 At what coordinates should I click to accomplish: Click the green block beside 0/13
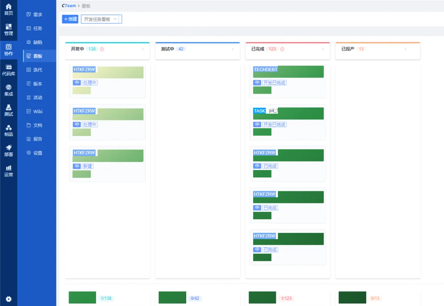click(x=353, y=297)
